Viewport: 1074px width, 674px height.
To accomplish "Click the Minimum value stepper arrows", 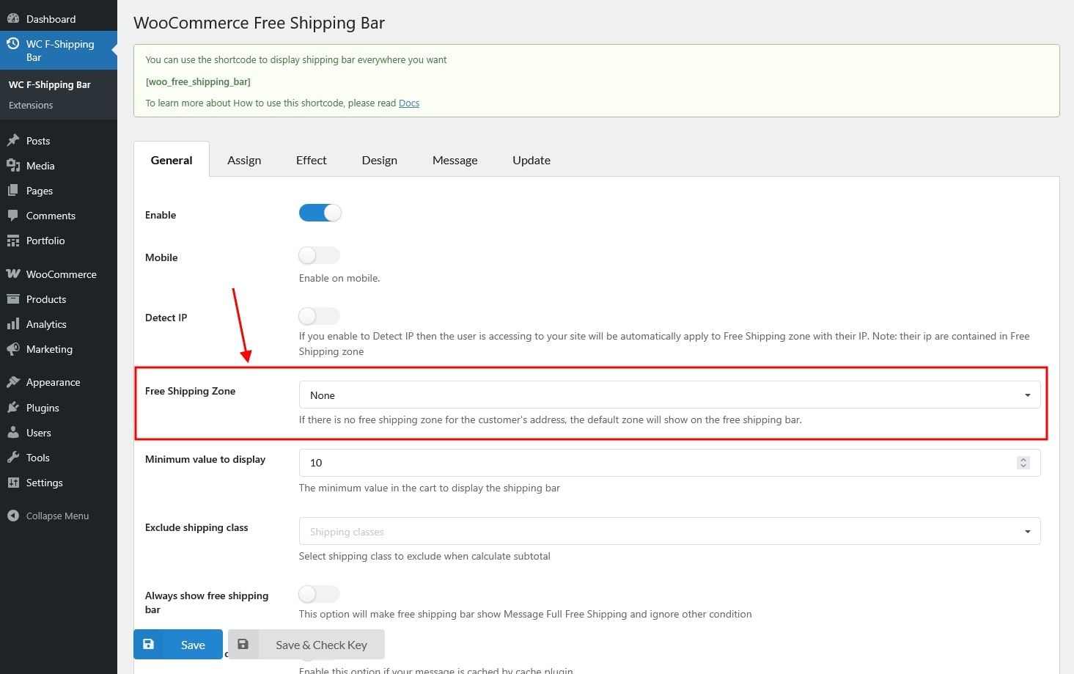I will (x=1023, y=463).
